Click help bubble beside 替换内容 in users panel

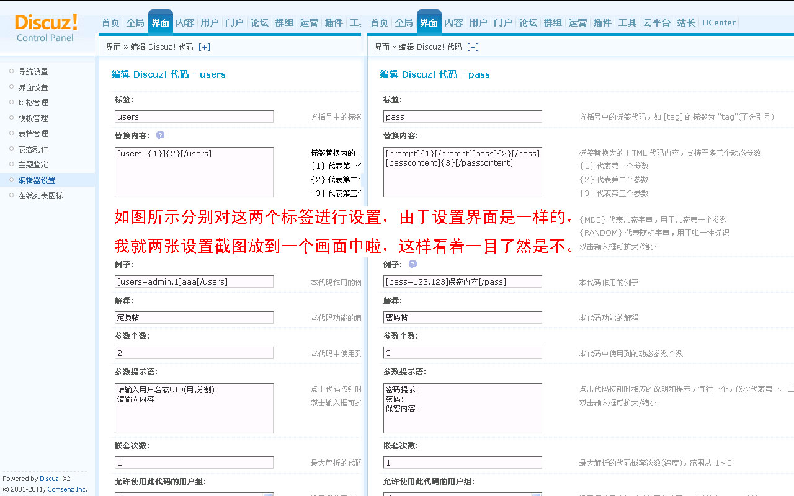[x=160, y=135]
